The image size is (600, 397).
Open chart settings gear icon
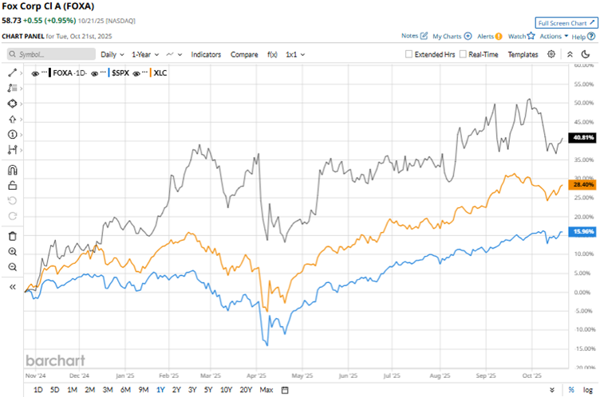click(x=551, y=54)
